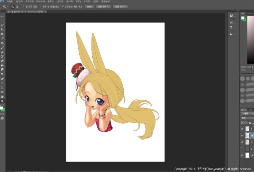Open the layer blending mode dropdown
254x172 pixels.
tap(247, 118)
